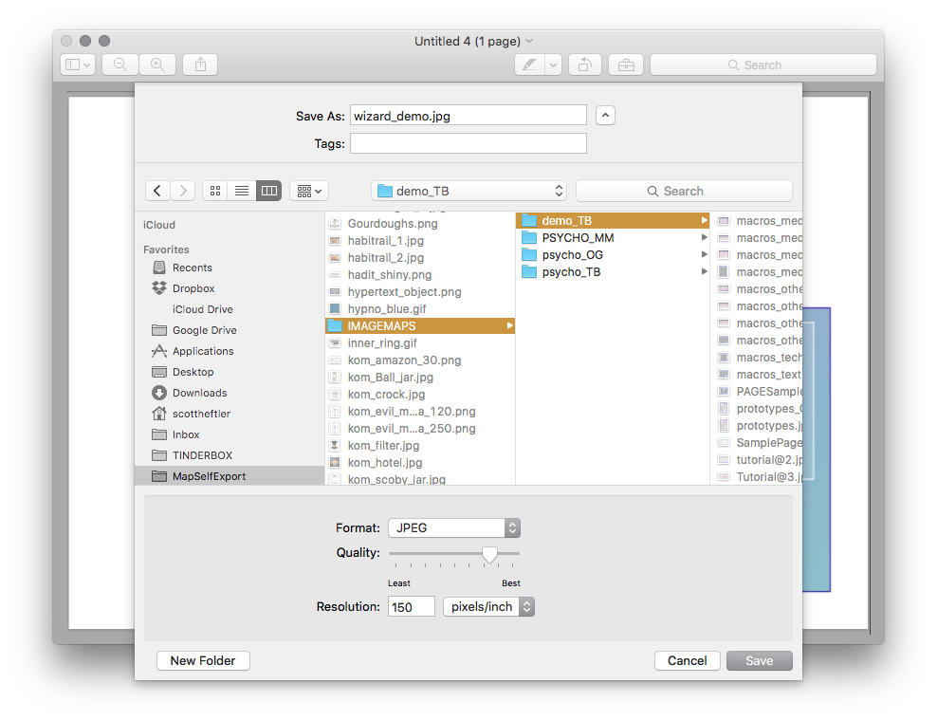Screen dimensions: 937x720
Task: Click the Resolution value field
Action: tap(411, 606)
